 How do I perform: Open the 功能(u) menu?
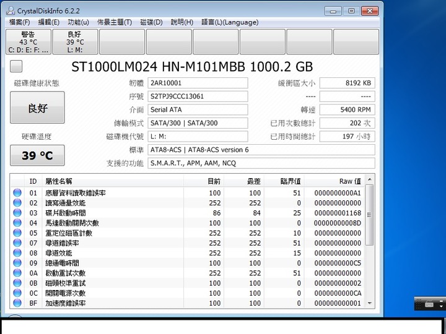[x=78, y=22]
